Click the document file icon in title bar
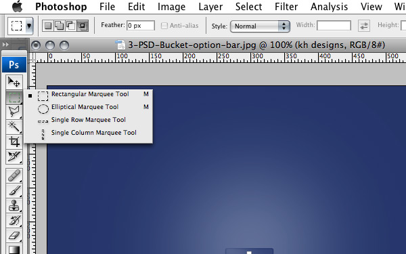The height and width of the screenshot is (254, 406). [120, 45]
